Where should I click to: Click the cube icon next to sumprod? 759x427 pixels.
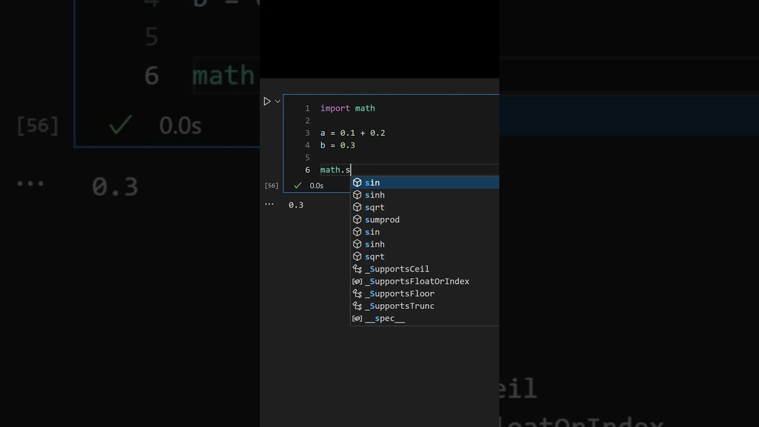coord(357,219)
